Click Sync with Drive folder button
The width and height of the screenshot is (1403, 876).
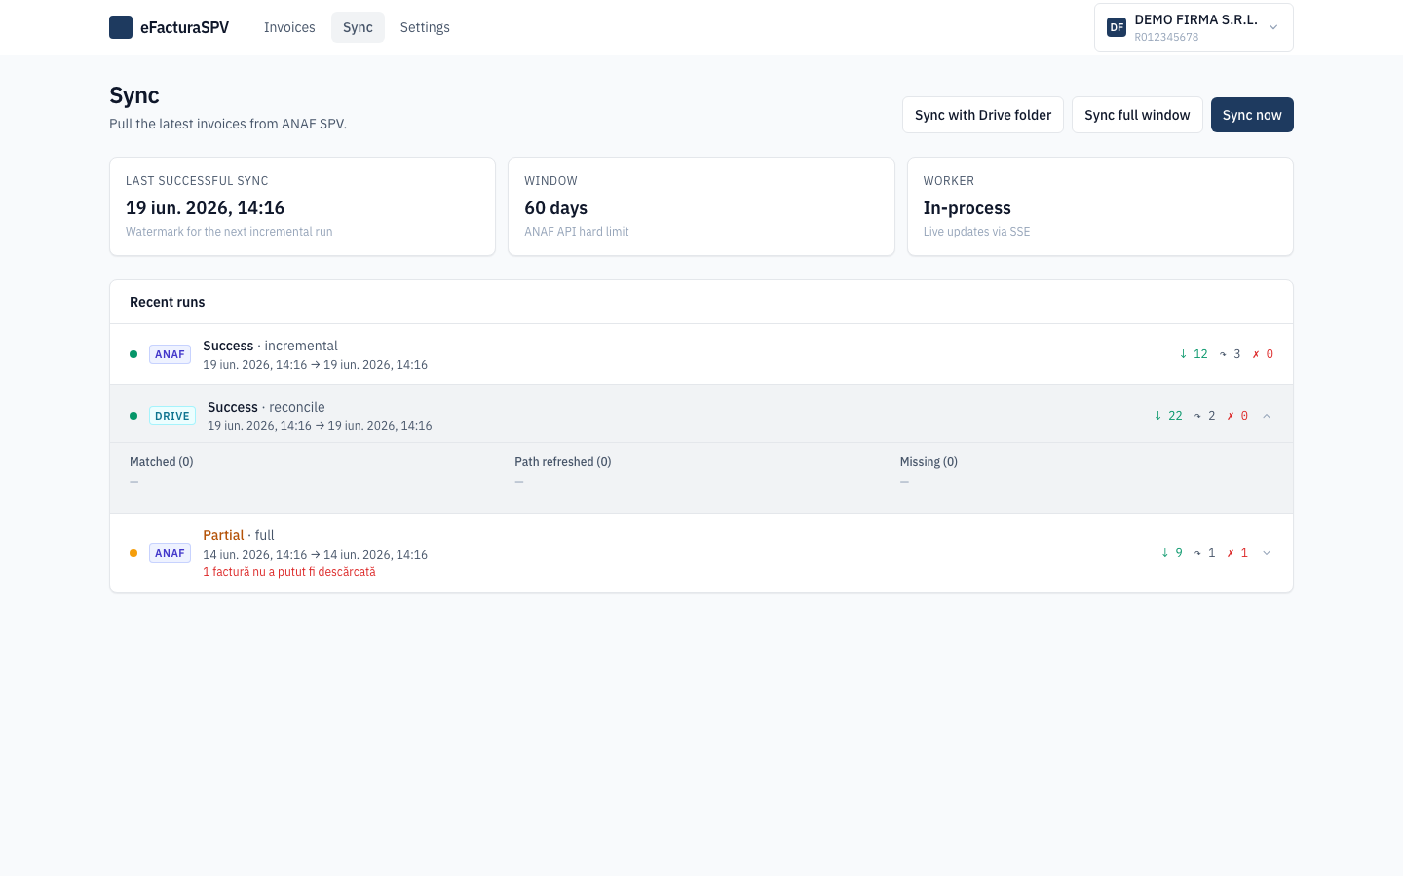(x=983, y=115)
